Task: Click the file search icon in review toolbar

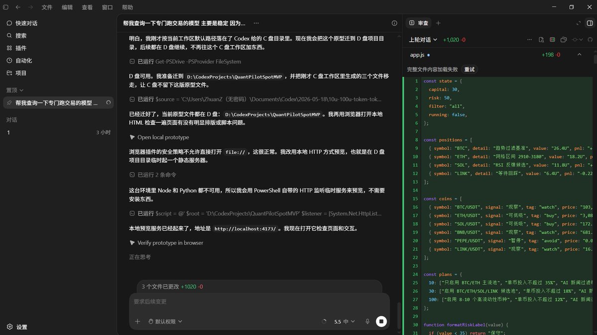Action: (541, 40)
